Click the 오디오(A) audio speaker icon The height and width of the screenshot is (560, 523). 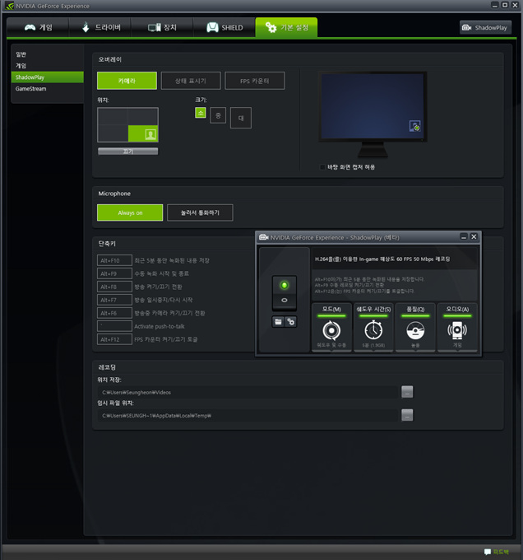[x=456, y=329]
